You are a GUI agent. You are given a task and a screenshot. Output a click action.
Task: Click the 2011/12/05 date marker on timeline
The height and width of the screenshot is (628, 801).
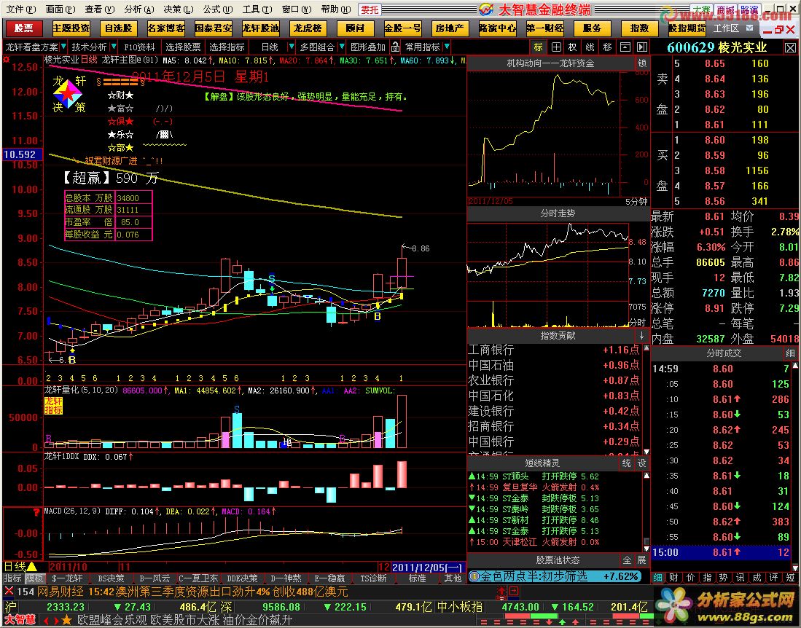point(426,568)
